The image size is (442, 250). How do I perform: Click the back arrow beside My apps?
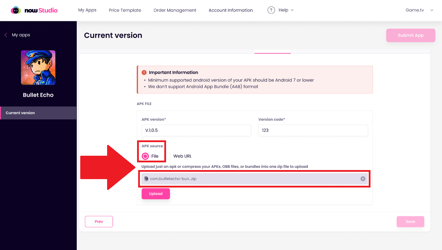(x=6, y=35)
